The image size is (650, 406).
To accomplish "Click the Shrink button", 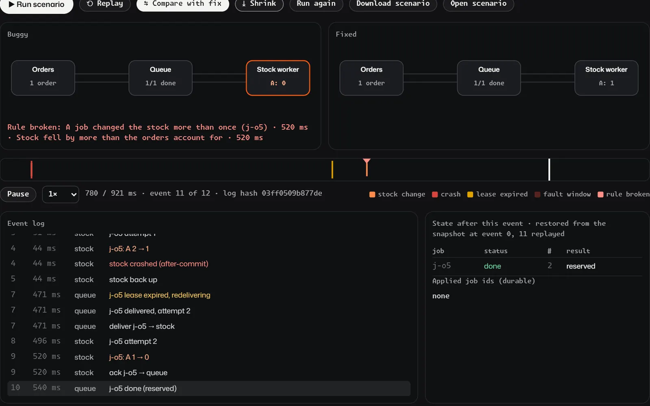I will coord(259,4).
